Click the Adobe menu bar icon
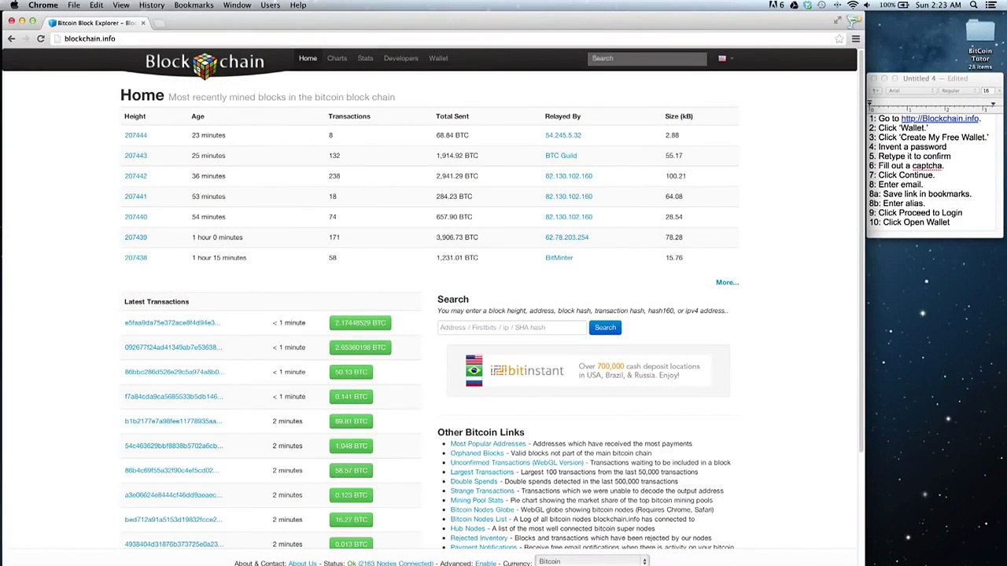Image resolution: width=1007 pixels, height=566 pixels. click(776, 6)
